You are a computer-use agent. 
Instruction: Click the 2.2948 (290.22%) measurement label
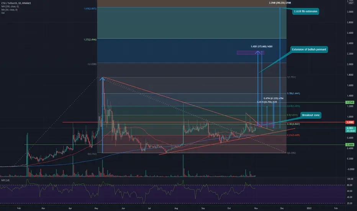click(280, 3)
